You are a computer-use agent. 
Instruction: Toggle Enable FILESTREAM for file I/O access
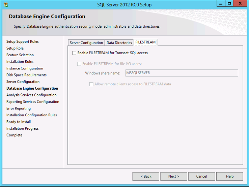coord(79,64)
